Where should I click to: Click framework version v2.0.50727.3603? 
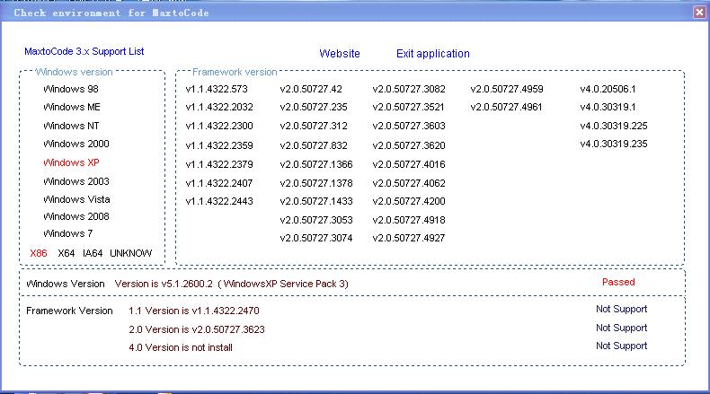pos(409,126)
